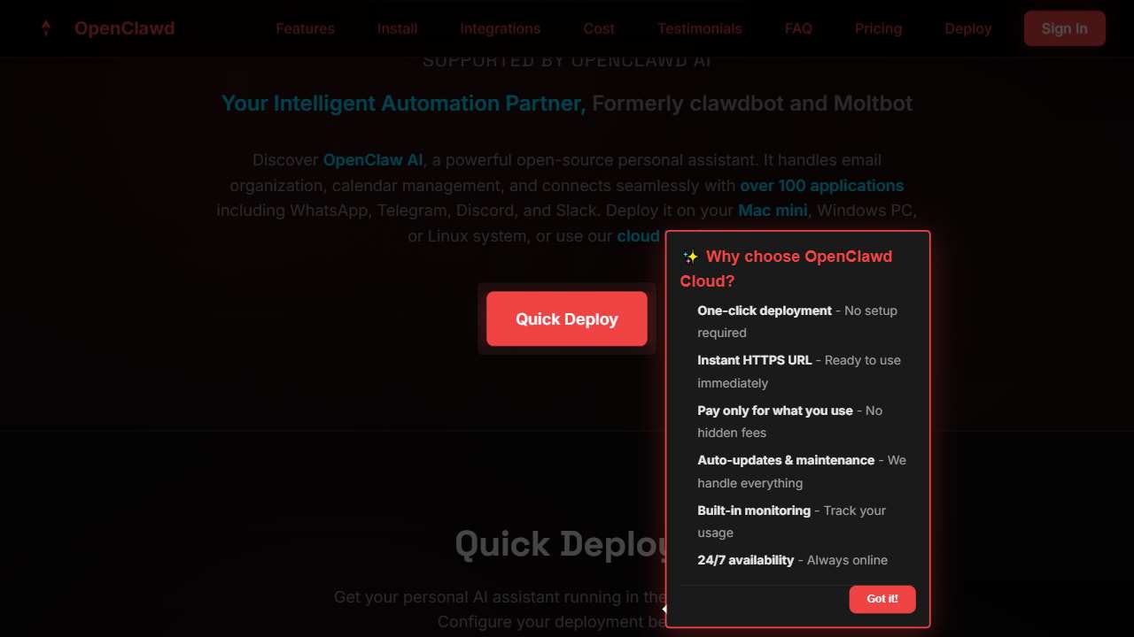
Task: Click the OpenClawd flame logo icon
Action: point(45,27)
